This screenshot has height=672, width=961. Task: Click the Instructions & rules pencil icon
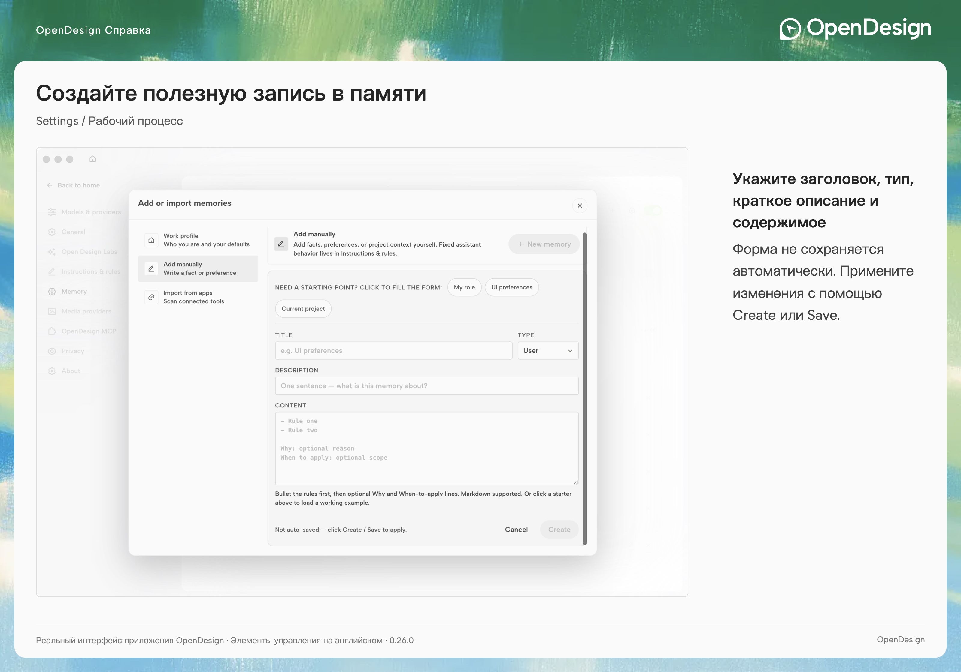(x=52, y=272)
